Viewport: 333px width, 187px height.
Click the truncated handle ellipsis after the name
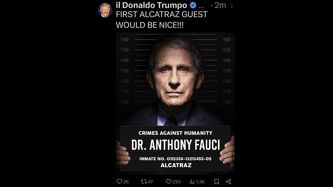click(201, 6)
